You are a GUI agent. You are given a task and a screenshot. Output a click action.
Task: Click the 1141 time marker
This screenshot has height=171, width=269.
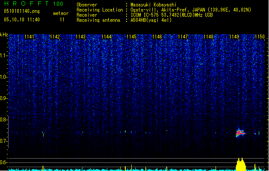click(x=30, y=37)
